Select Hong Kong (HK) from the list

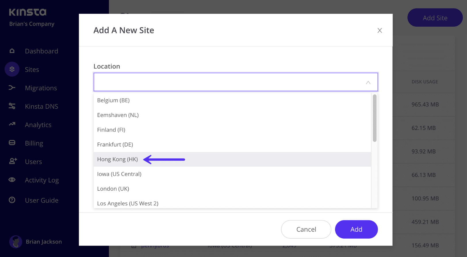(x=117, y=159)
